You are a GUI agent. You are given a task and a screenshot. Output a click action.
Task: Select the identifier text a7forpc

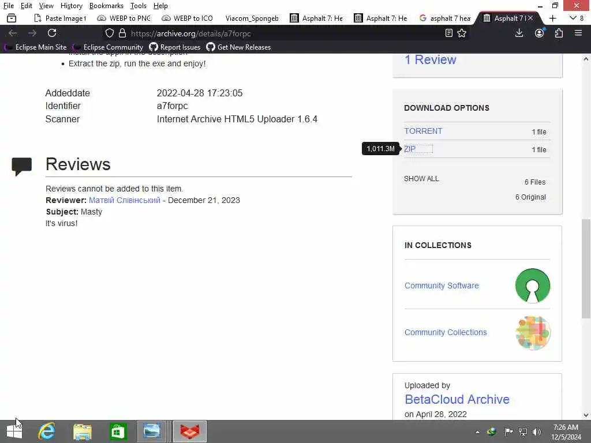172,106
